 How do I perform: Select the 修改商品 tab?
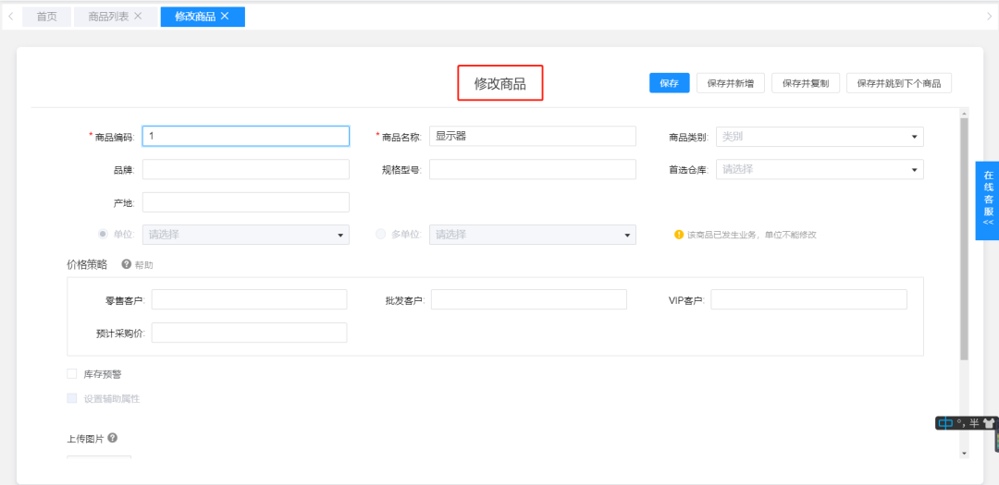pos(195,17)
